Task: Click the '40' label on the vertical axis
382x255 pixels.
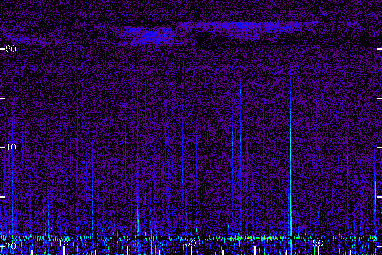Action: (11, 147)
